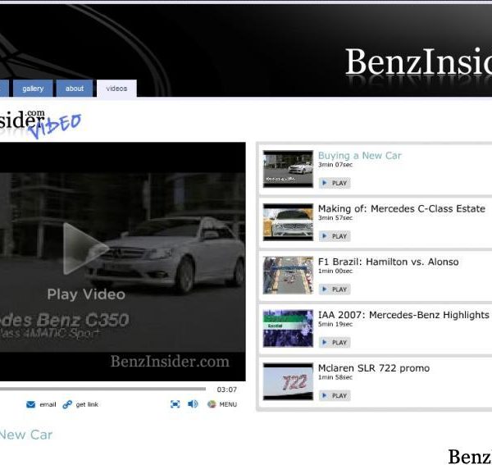Image resolution: width=492 pixels, height=465 pixels.
Task: Select the IAA 2007 highlights thumbnail
Action: tap(288, 328)
